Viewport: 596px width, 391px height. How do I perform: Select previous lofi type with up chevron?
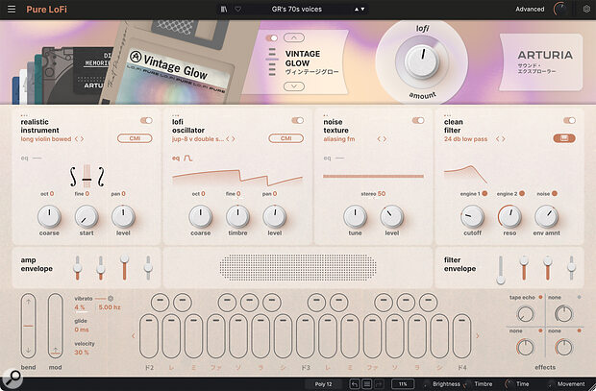(x=294, y=37)
